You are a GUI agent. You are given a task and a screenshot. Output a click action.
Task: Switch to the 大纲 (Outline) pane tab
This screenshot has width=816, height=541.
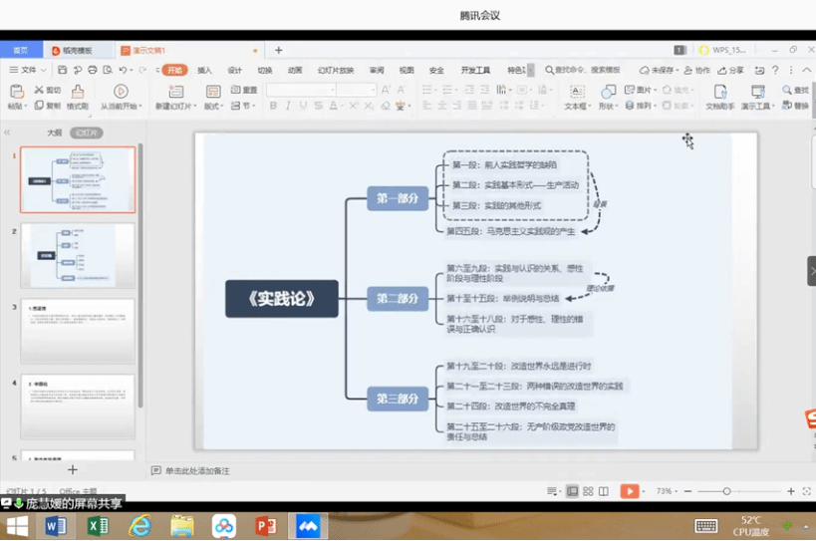[55, 133]
